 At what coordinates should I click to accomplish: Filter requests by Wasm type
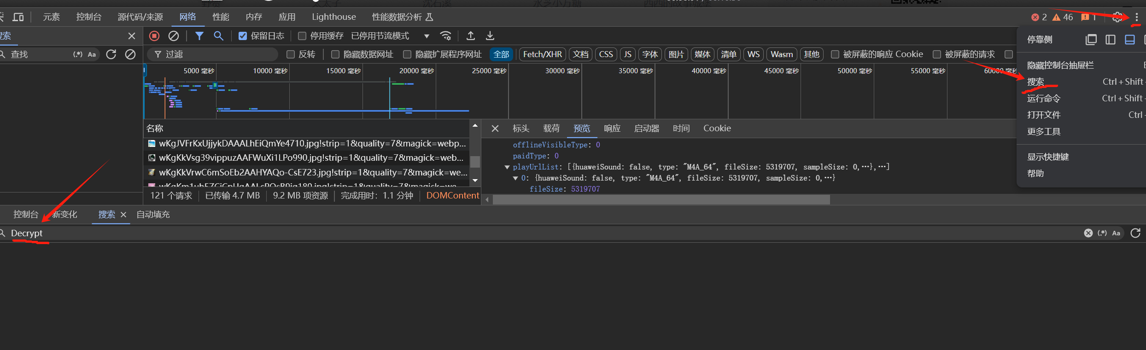pyautogui.click(x=782, y=54)
